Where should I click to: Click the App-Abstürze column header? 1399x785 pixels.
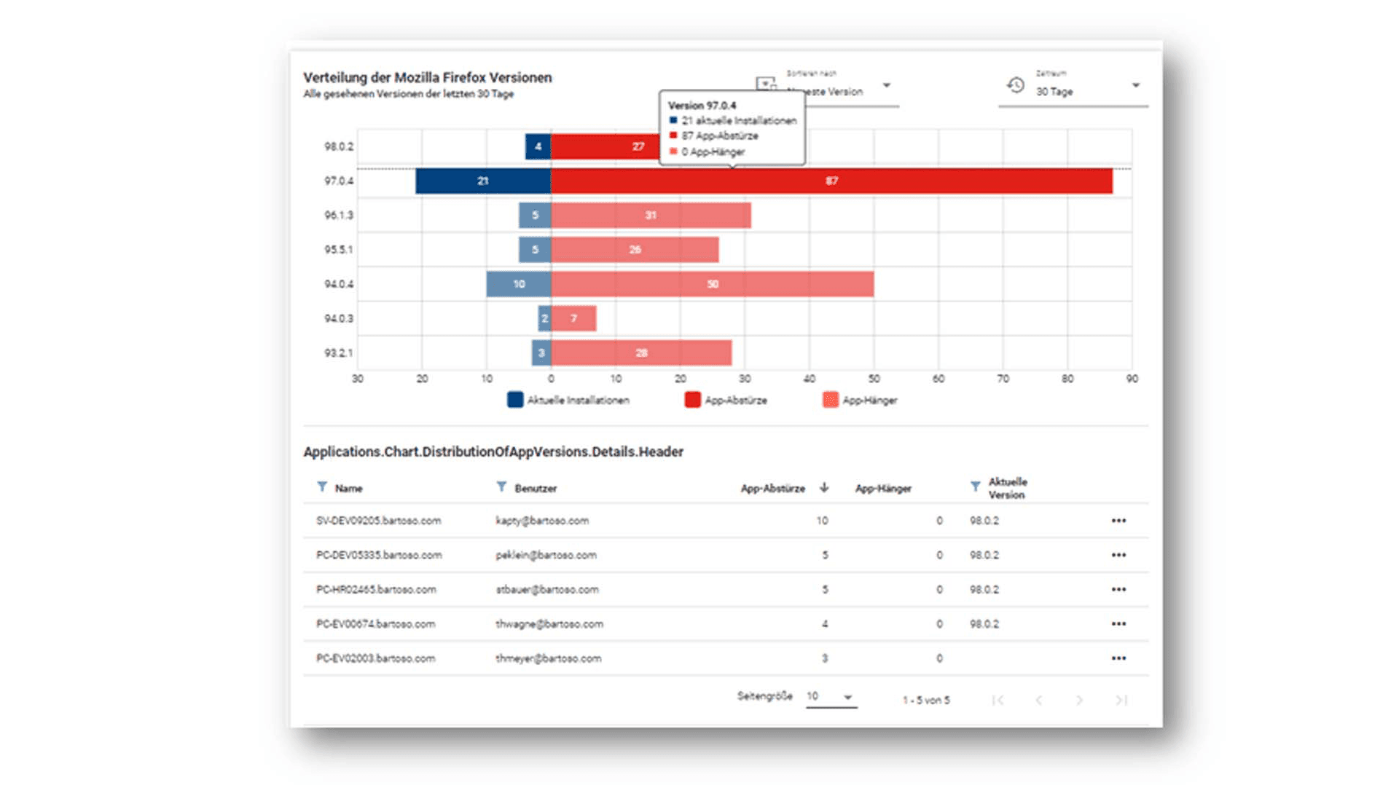(x=773, y=488)
